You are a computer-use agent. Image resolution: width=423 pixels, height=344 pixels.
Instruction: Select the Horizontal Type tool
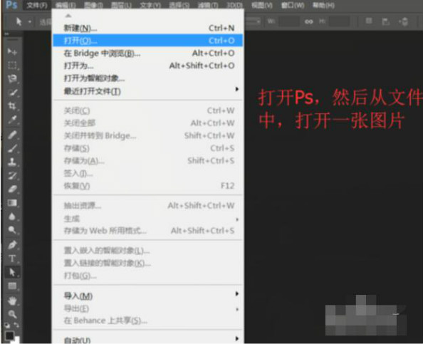[12, 259]
